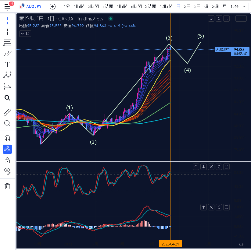Open the hamburger main menu
251x250 pixels.
[x=7, y=6]
